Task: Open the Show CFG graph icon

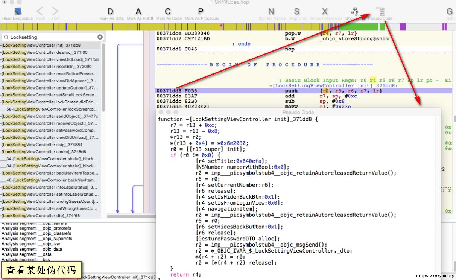Action: coord(354,12)
